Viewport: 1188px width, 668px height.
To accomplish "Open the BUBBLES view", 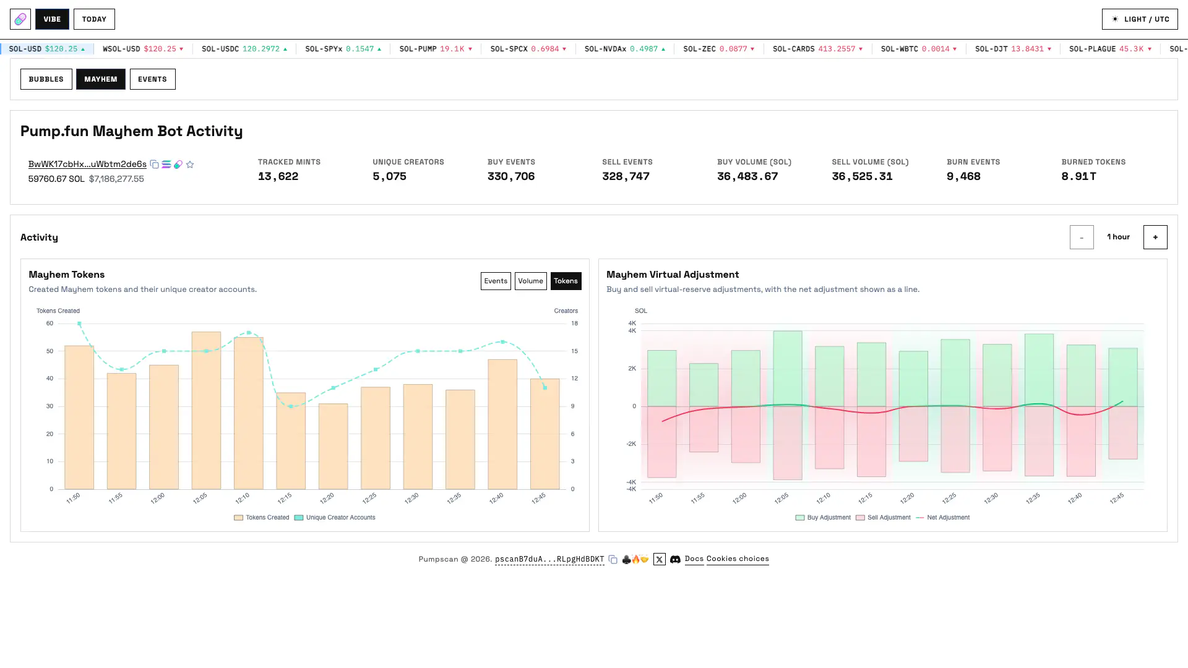I will 46,79.
